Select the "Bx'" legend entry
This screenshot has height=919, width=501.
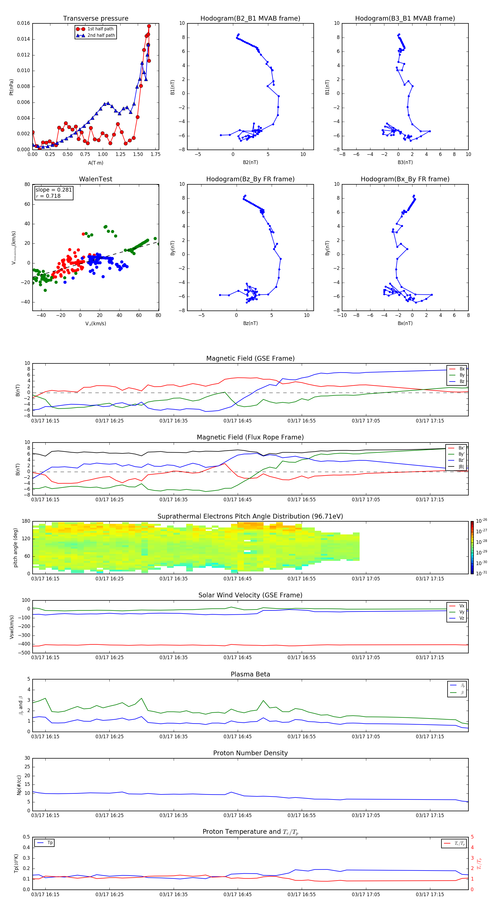(x=457, y=448)
